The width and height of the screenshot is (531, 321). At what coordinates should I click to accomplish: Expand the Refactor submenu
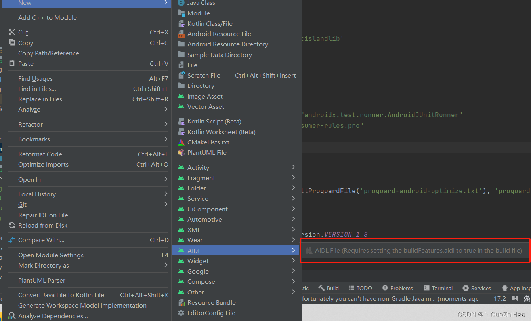tap(30, 124)
